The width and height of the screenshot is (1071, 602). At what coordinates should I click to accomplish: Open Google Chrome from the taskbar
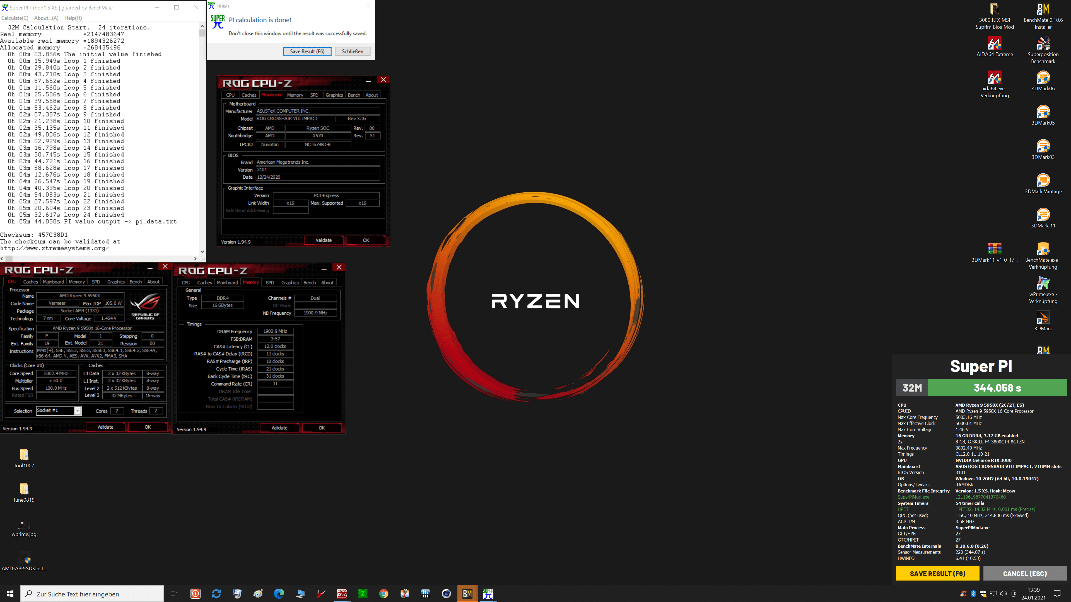click(x=383, y=594)
